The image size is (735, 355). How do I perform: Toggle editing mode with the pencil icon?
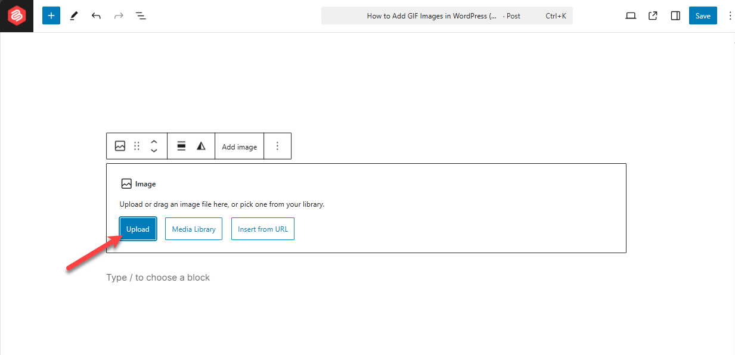[73, 15]
